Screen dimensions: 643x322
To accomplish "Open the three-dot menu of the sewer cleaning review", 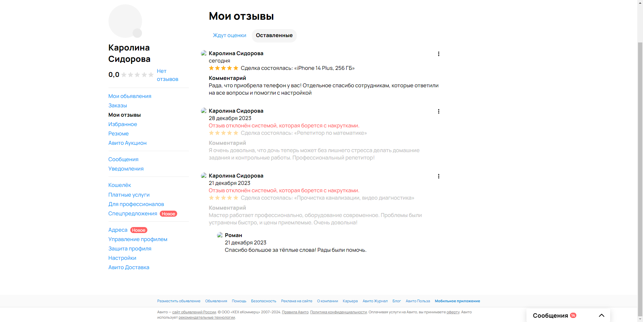I will pyautogui.click(x=438, y=176).
